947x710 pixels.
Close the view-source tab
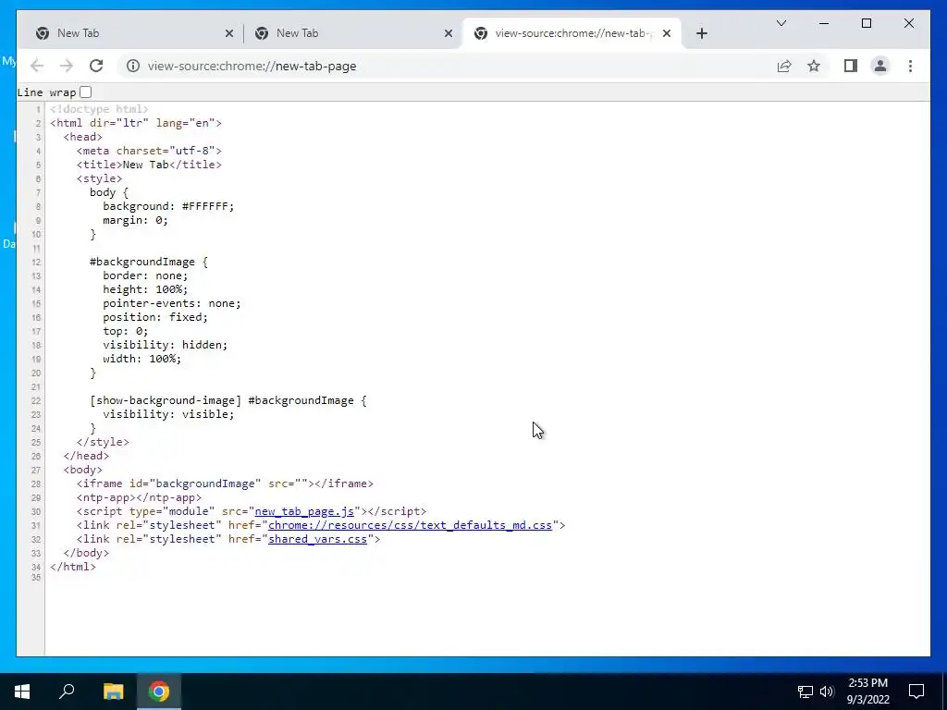click(x=667, y=33)
